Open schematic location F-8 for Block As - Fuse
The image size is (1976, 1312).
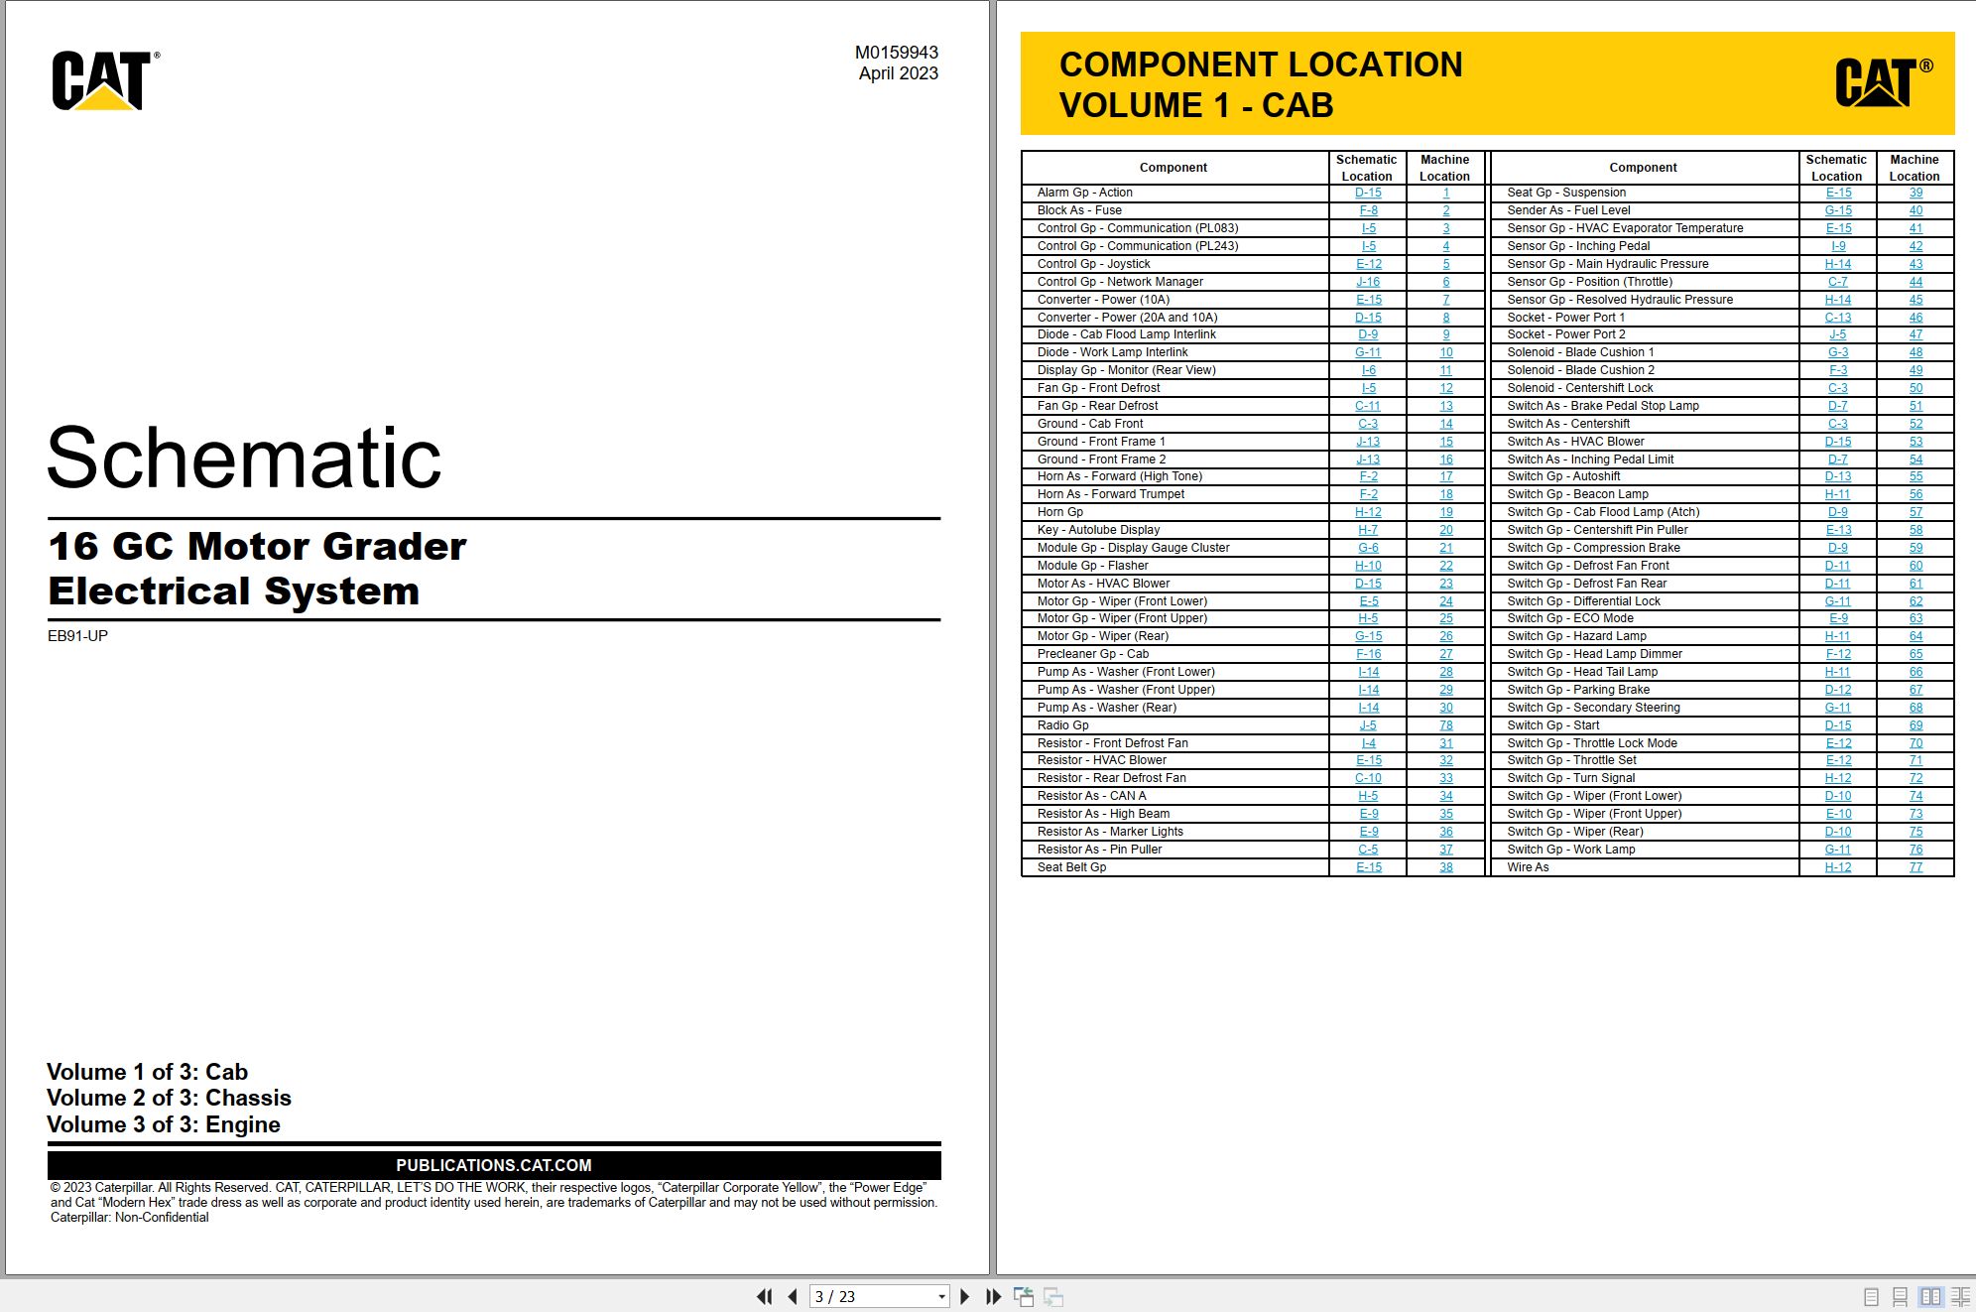pyautogui.click(x=1368, y=210)
